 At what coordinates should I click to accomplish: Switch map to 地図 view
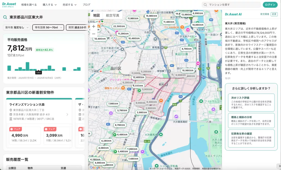pos(96,16)
